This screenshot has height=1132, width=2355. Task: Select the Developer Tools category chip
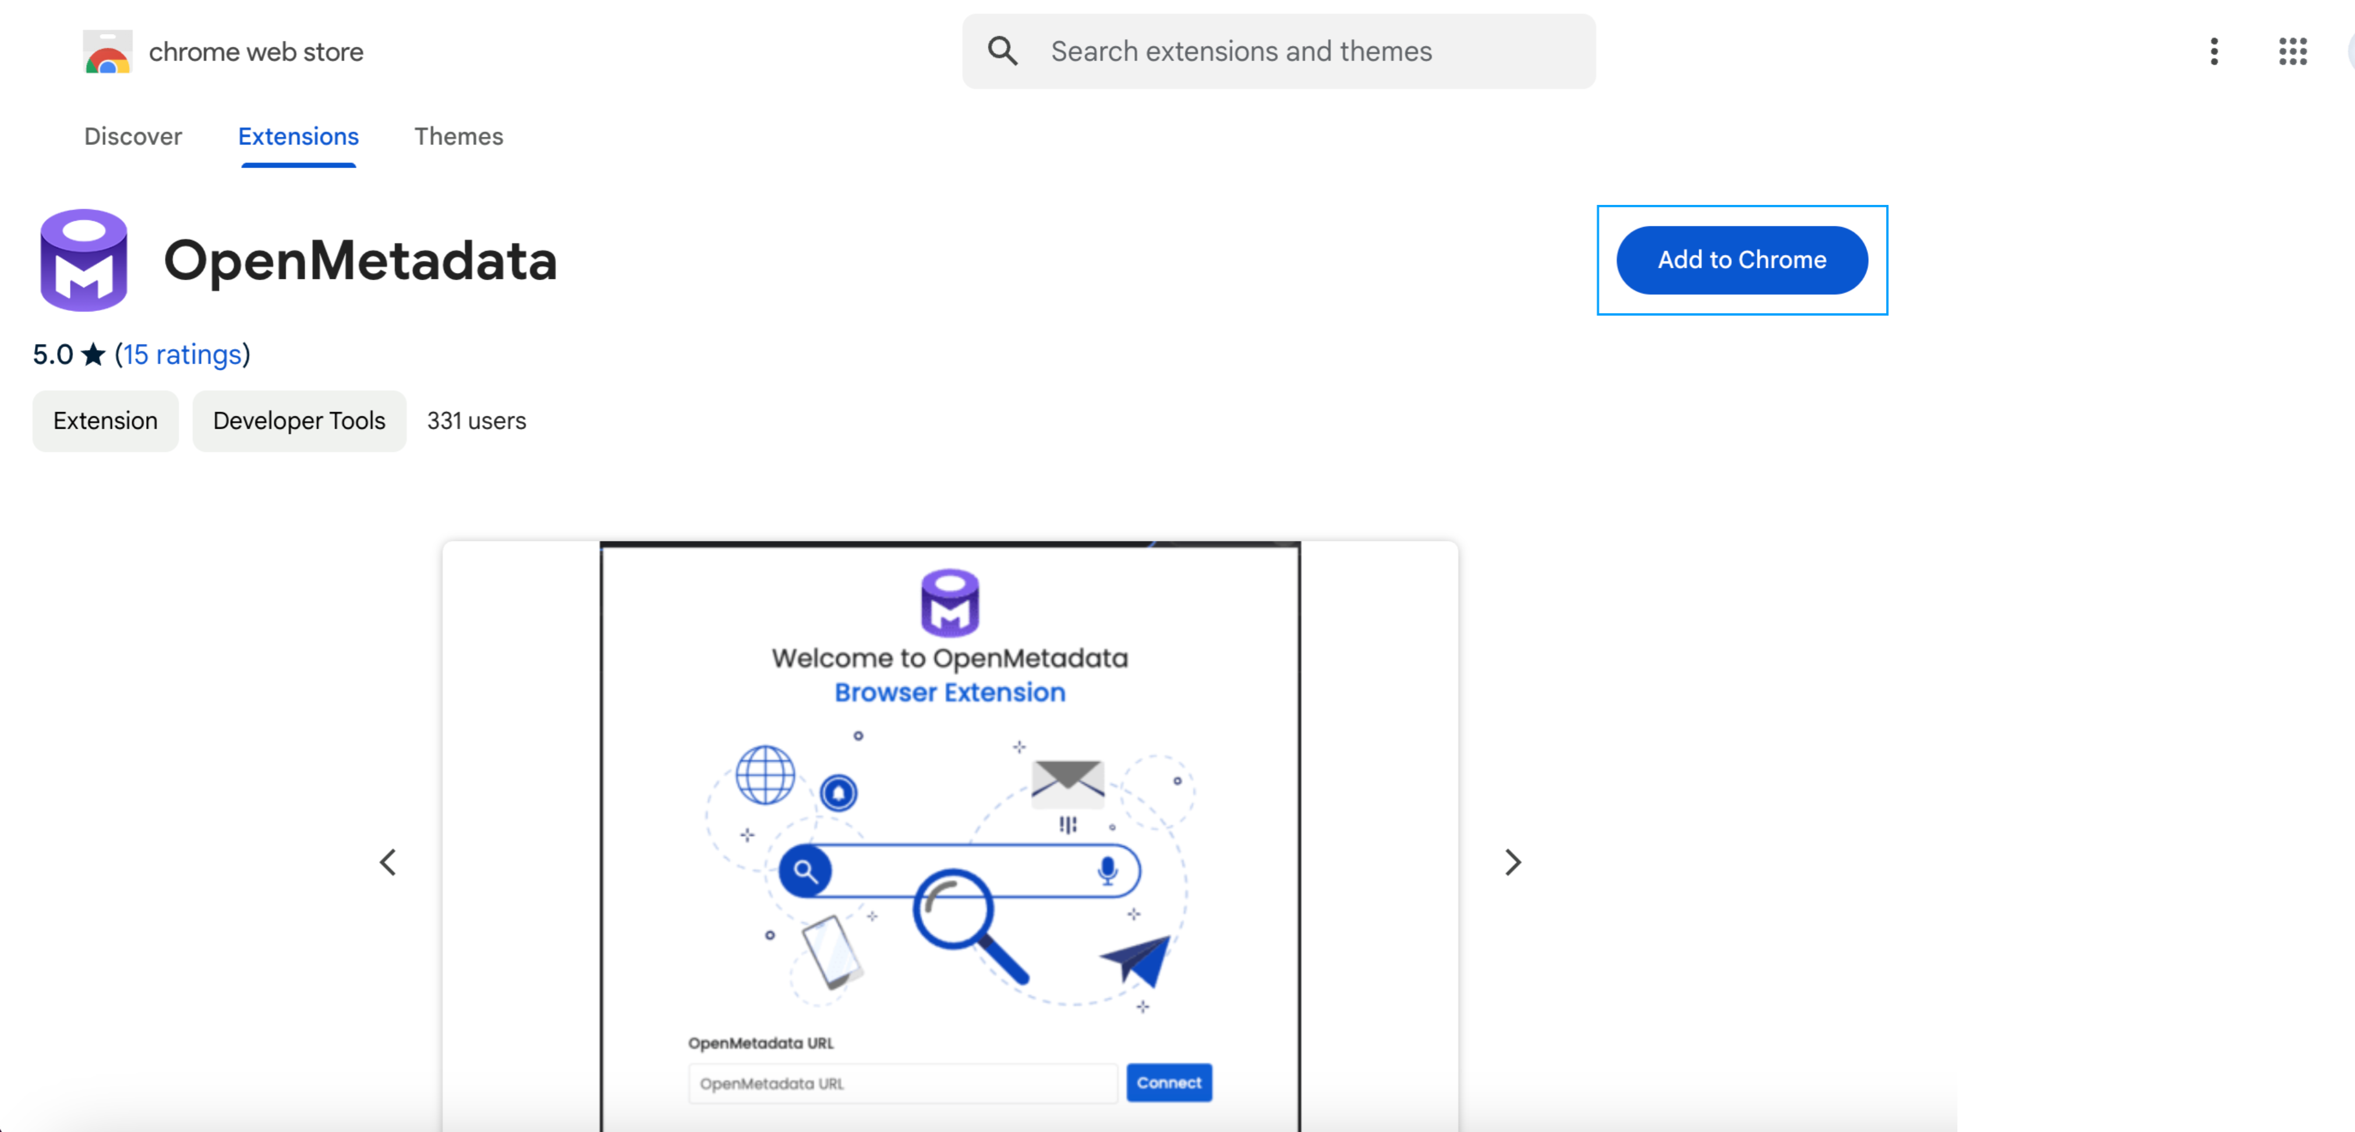coord(299,420)
